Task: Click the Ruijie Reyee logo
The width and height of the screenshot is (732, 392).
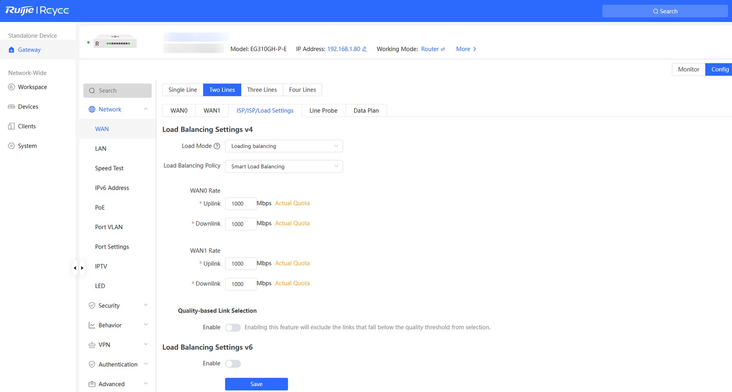Action: point(37,11)
